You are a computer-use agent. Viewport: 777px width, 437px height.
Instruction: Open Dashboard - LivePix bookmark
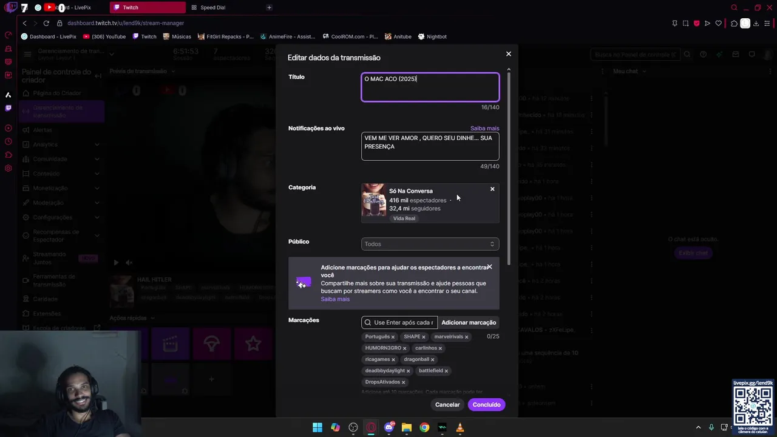pyautogui.click(x=49, y=36)
